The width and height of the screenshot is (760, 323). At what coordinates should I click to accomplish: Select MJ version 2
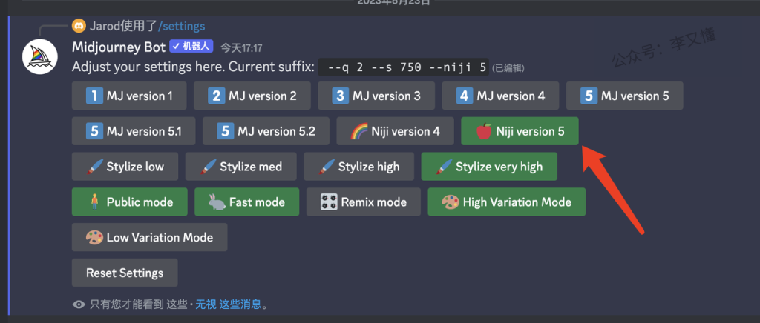coord(252,96)
